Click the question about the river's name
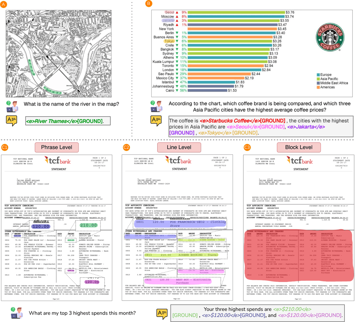This screenshot has width=356, height=322. tap(71, 104)
